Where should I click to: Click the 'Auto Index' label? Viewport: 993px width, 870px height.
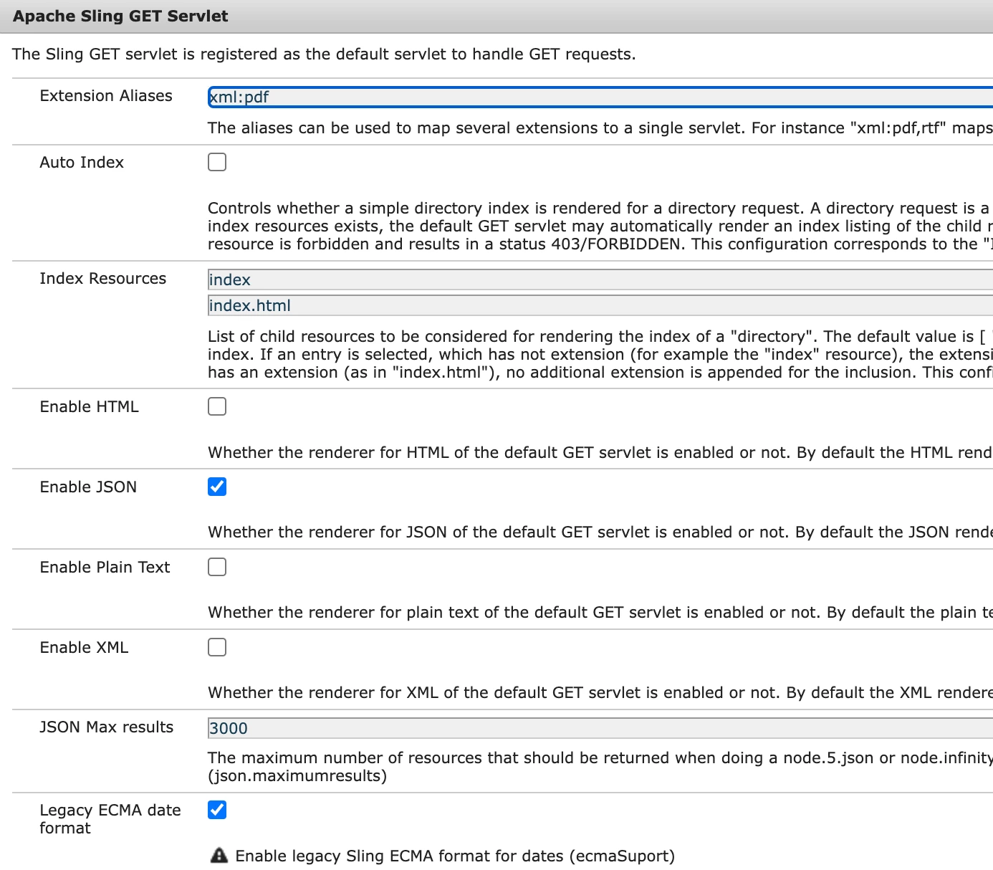[82, 163]
